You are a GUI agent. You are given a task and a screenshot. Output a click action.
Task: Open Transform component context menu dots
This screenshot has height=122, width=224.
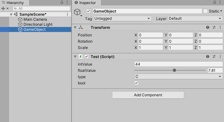[x=220, y=27]
